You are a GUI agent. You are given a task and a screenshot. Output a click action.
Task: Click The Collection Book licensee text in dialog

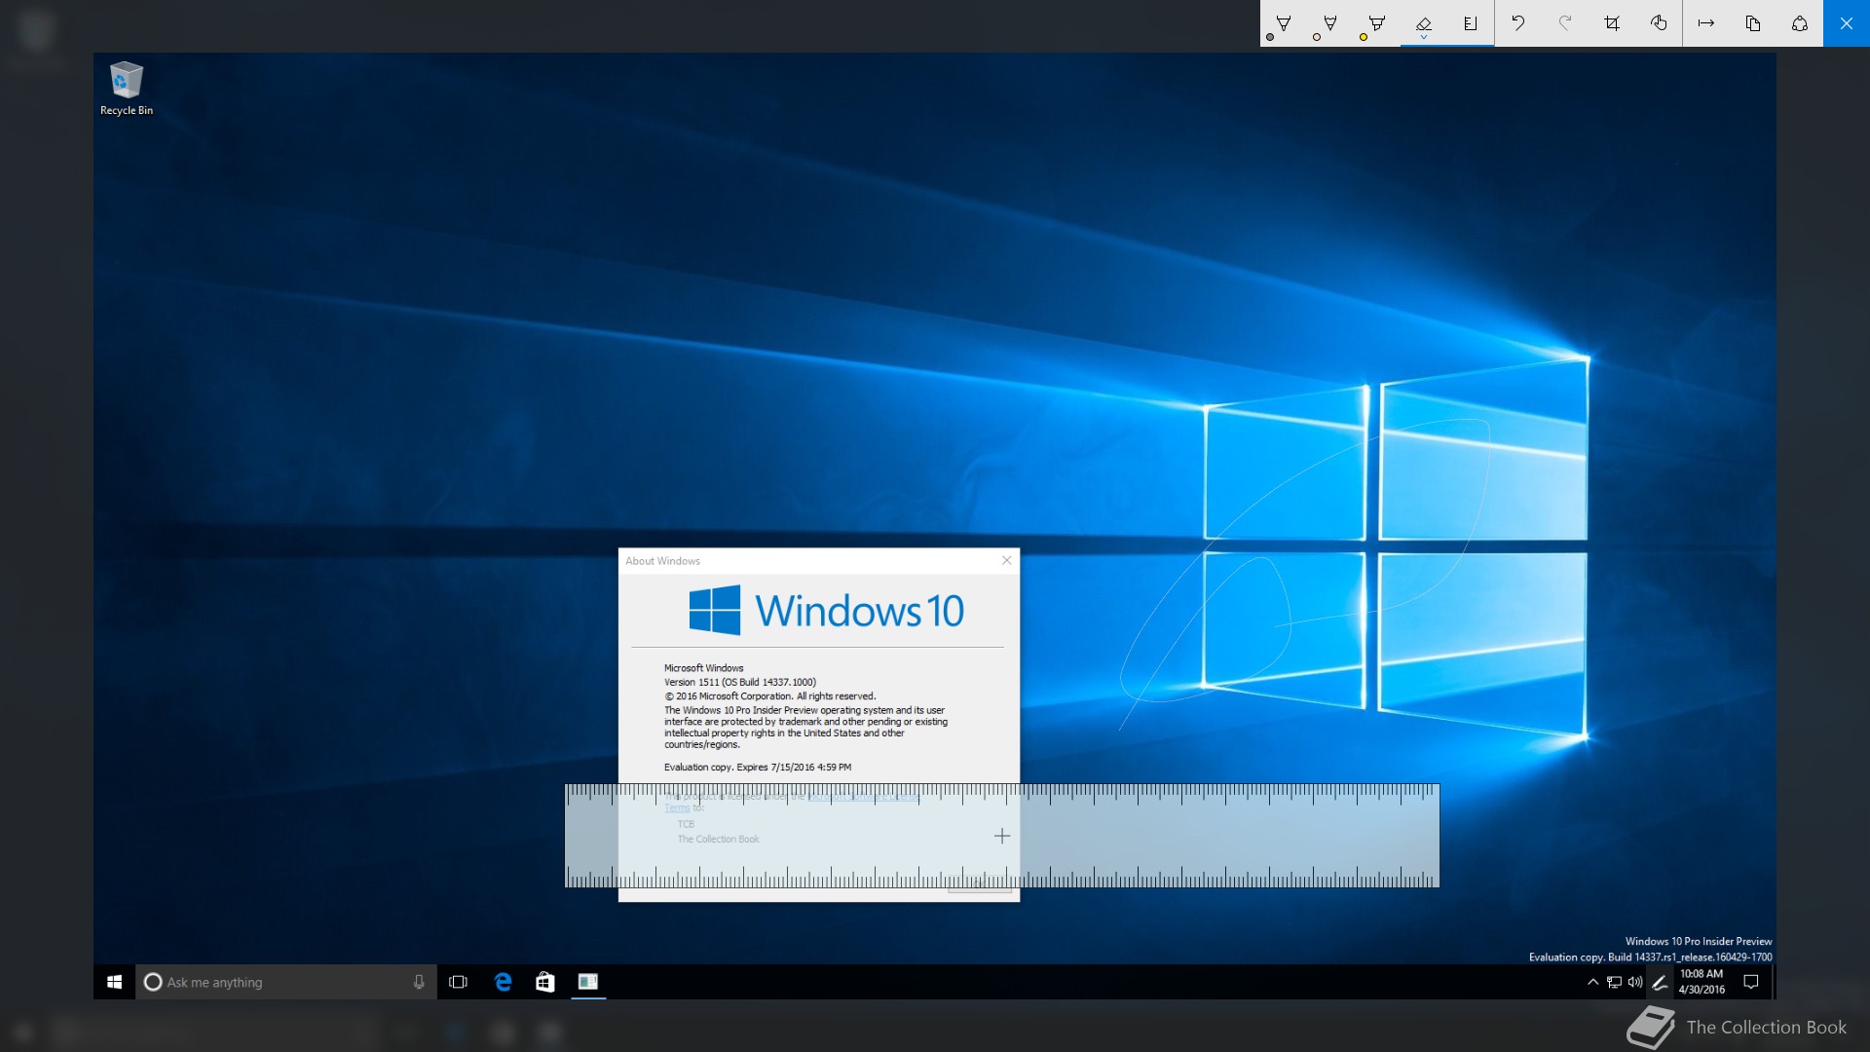click(x=718, y=839)
